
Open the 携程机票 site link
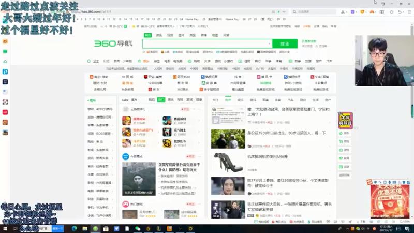click(x=210, y=77)
